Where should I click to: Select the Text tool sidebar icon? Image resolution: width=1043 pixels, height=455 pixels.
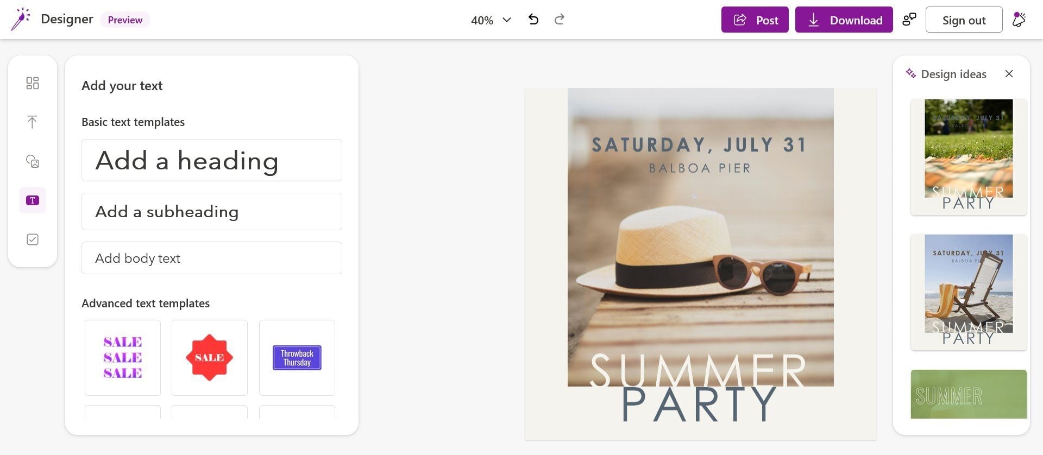(x=33, y=200)
